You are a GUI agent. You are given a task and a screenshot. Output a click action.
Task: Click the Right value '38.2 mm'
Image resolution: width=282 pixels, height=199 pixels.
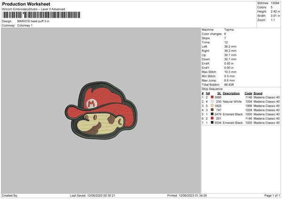point(230,51)
